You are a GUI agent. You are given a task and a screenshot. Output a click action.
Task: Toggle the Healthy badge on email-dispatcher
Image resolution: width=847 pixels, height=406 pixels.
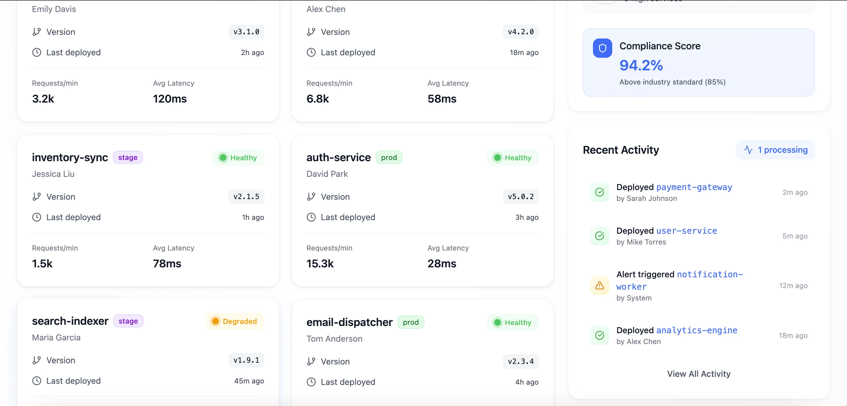512,322
